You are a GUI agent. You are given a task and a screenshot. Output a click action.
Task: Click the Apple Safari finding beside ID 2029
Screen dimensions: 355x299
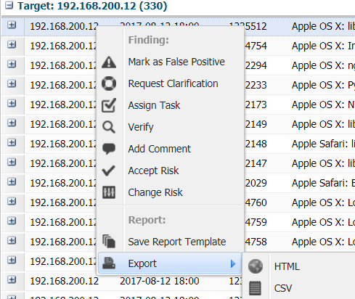[323, 183]
